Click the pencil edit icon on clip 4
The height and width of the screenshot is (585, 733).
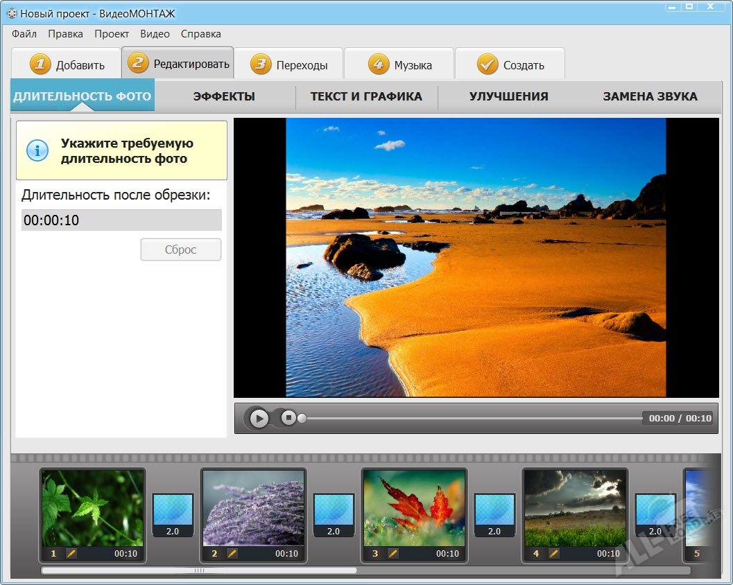point(554,553)
